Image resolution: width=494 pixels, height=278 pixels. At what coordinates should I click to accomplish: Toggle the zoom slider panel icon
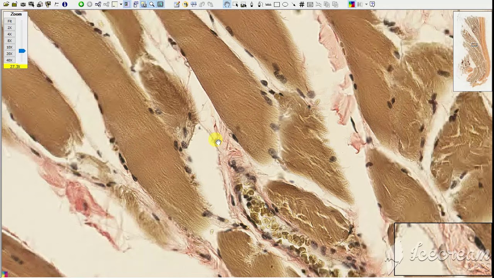[x=127, y=4]
